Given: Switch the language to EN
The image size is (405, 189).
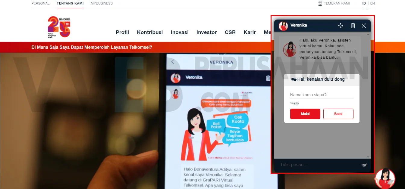Looking at the screenshot, I should [x=372, y=3].
